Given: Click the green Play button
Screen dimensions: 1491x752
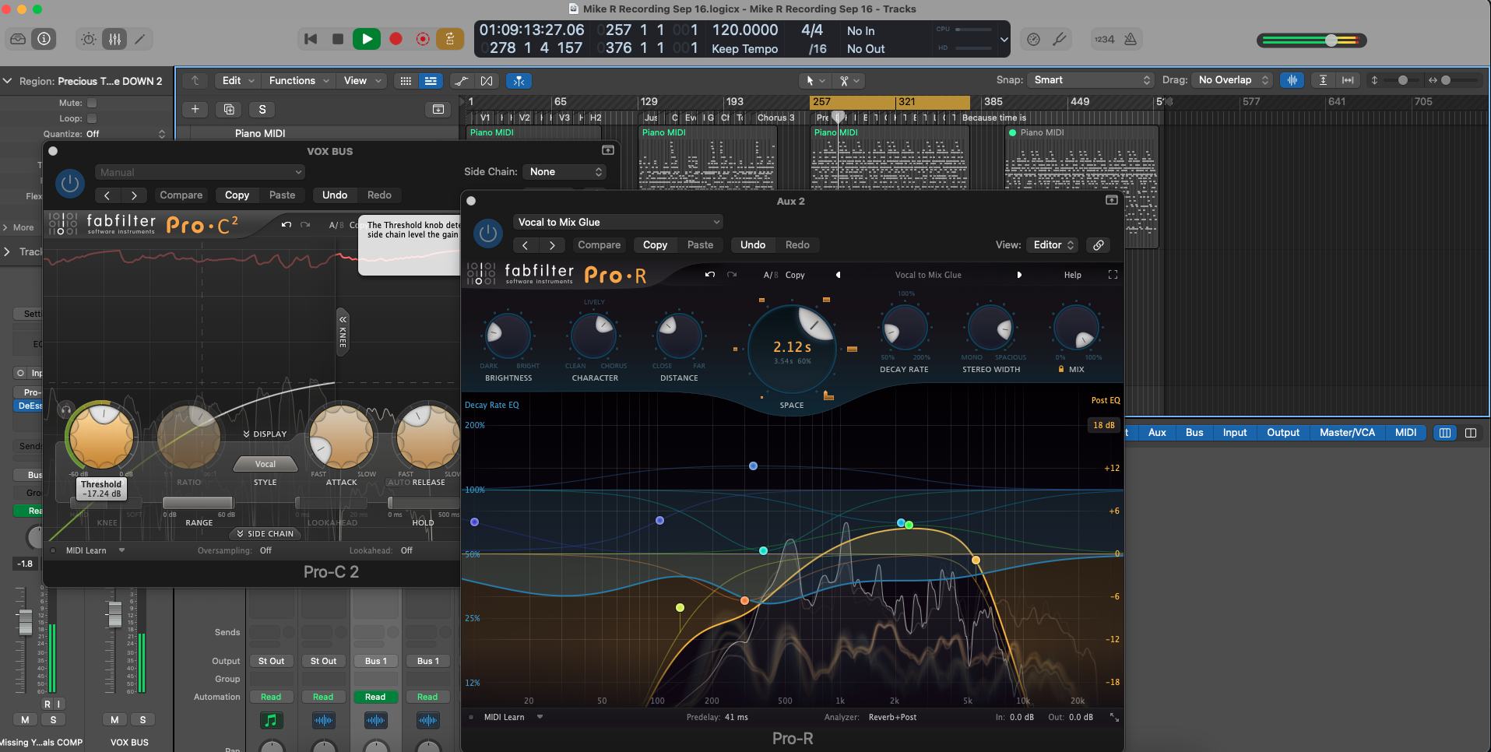Looking at the screenshot, I should click(367, 39).
